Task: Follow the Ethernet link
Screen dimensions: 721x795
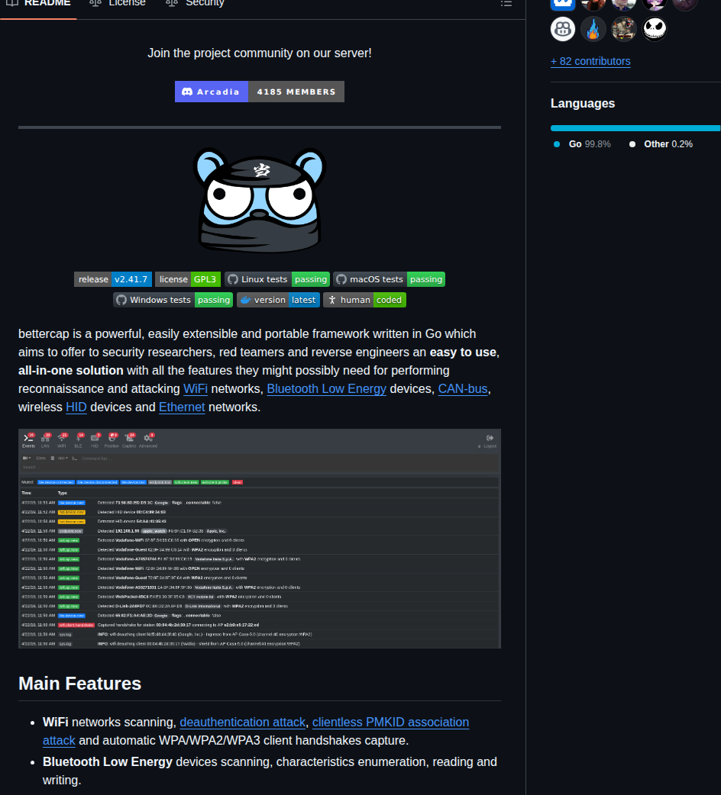Action: (182, 407)
